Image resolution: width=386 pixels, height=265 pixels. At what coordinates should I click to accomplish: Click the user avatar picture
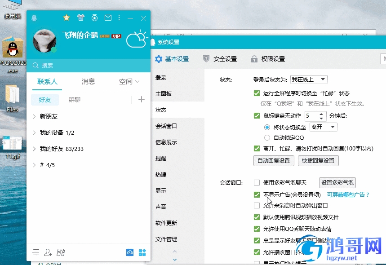tap(44, 41)
